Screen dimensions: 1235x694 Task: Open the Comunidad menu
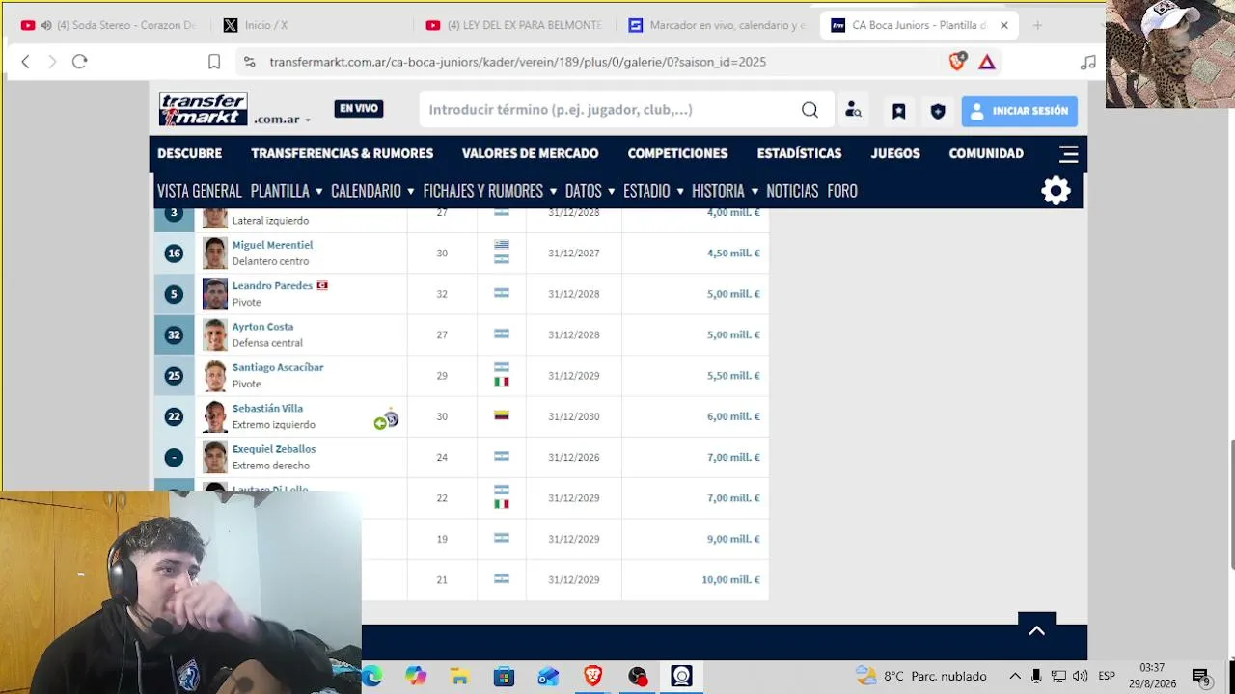pos(986,153)
